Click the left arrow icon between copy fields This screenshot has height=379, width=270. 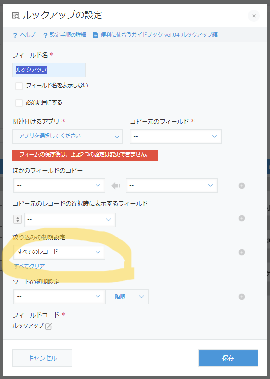pyautogui.click(x=116, y=186)
